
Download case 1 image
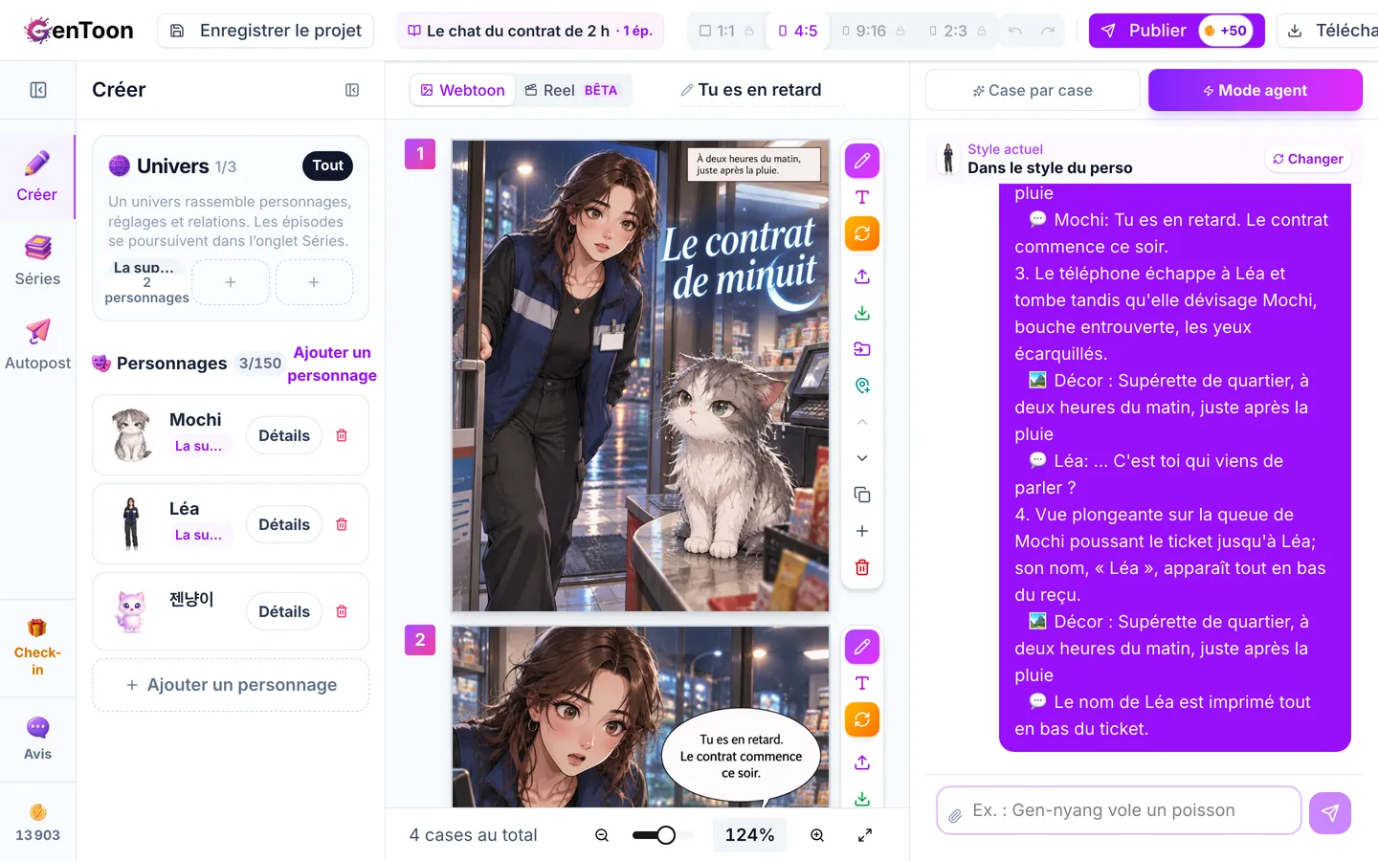click(x=862, y=313)
